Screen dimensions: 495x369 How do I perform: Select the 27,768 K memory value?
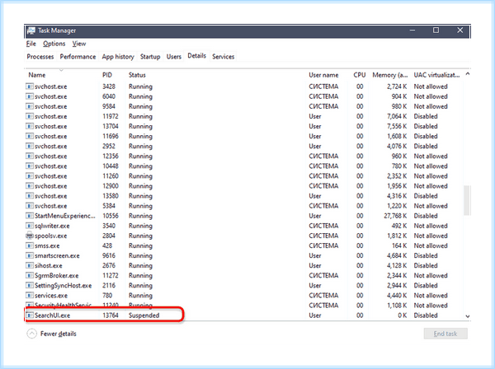[x=395, y=216]
